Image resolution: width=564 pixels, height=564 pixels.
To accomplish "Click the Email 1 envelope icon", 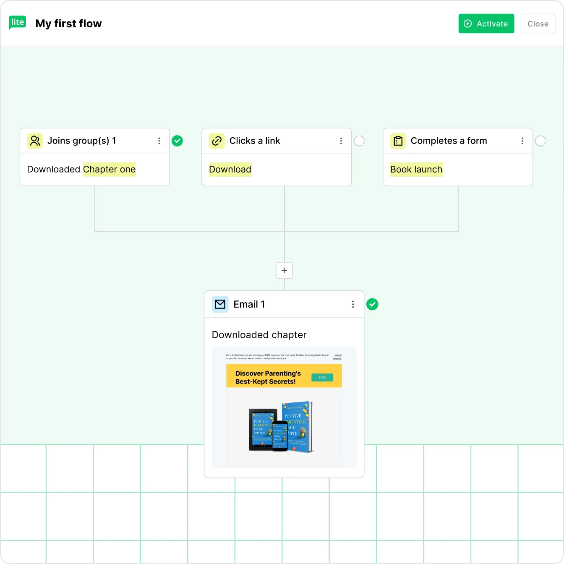I will (220, 304).
